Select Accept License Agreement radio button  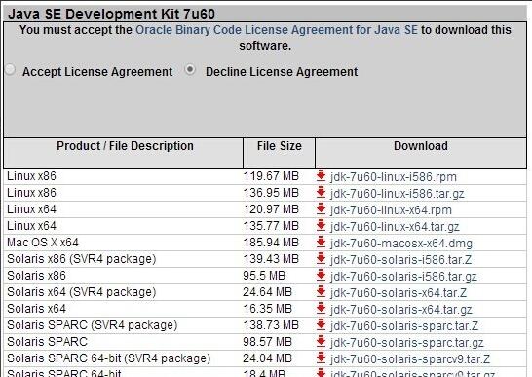11,70
